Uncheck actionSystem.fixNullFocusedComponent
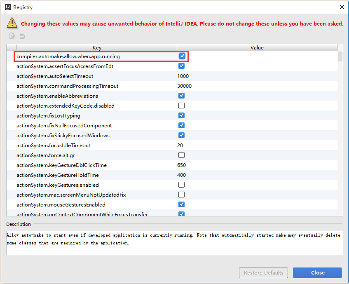The width and height of the screenshot is (349, 284). (x=181, y=125)
